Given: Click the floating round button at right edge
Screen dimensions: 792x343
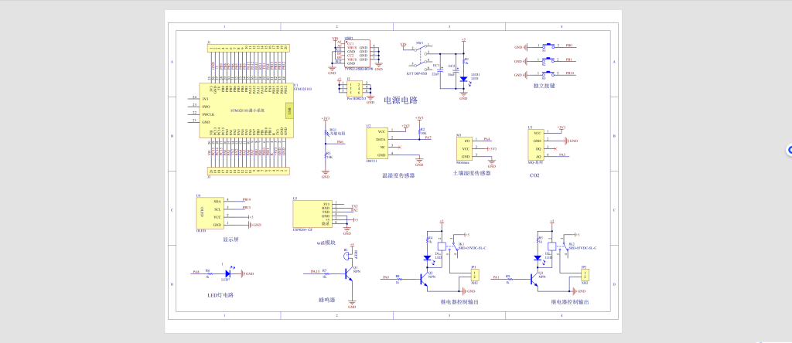Looking at the screenshot, I should coord(790,149).
